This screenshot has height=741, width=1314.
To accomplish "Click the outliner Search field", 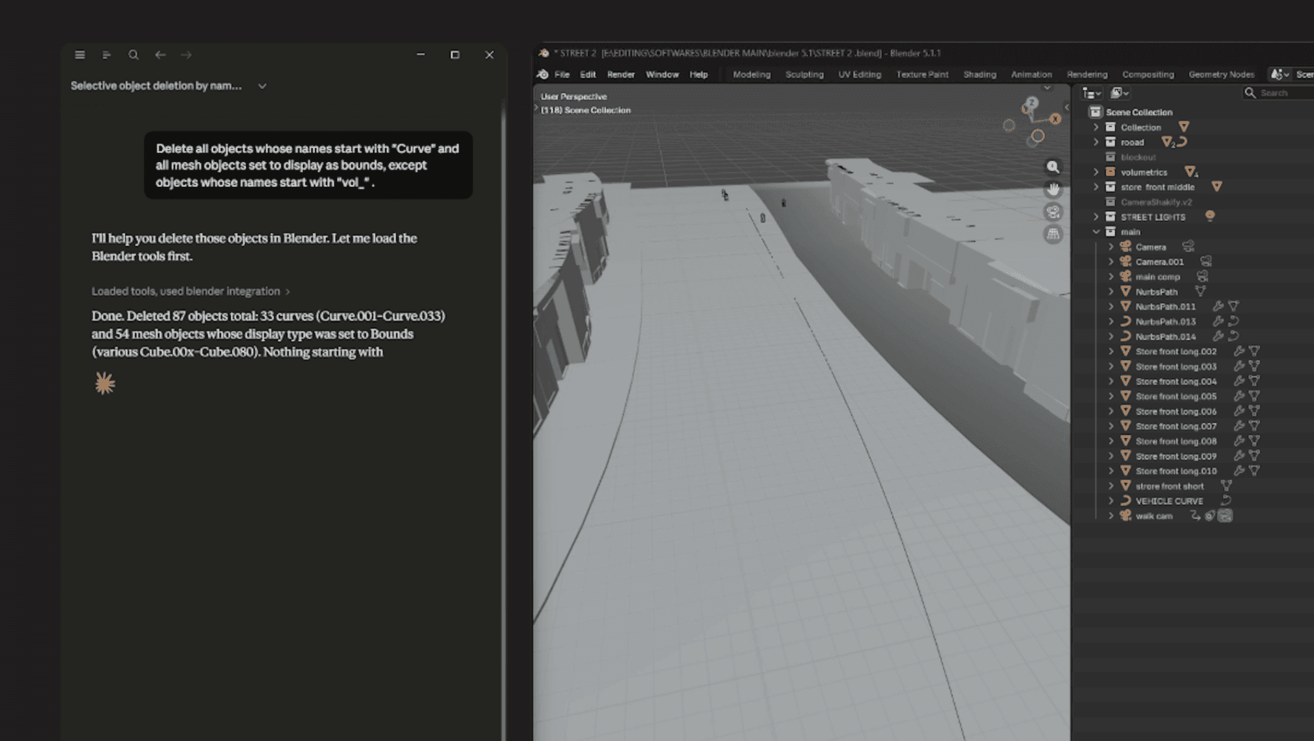I will [1279, 93].
